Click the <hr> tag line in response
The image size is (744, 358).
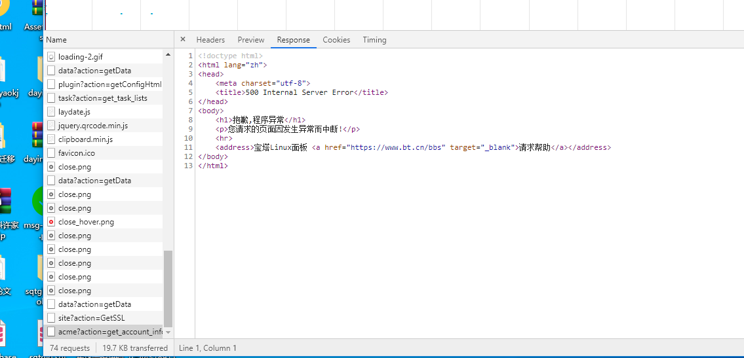[224, 138]
